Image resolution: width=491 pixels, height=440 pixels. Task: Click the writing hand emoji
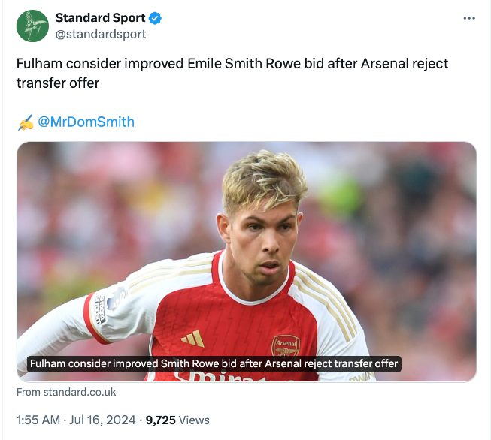pos(25,122)
